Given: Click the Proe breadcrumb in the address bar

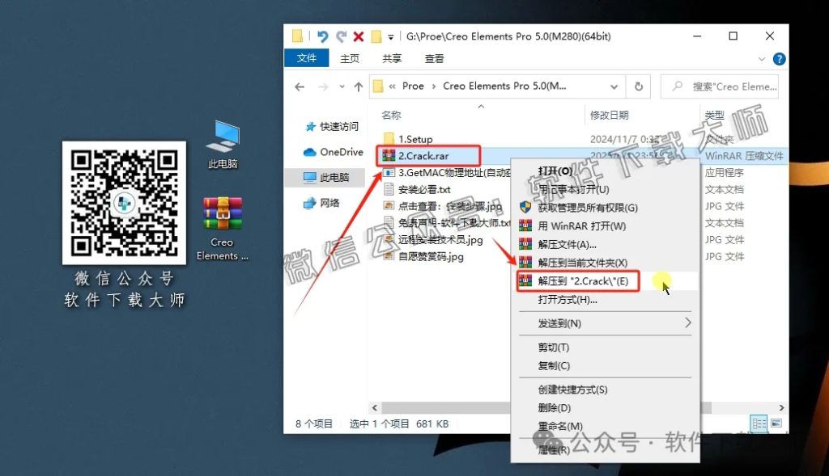Looking at the screenshot, I should click(413, 86).
